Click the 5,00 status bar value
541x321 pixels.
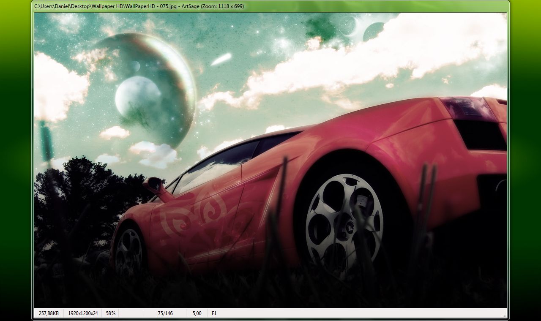click(x=197, y=313)
